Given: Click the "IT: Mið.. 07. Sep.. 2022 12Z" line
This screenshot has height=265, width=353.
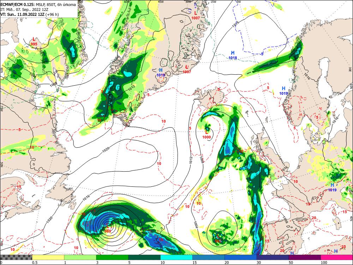Looking at the screenshot, I should pos(24,10).
